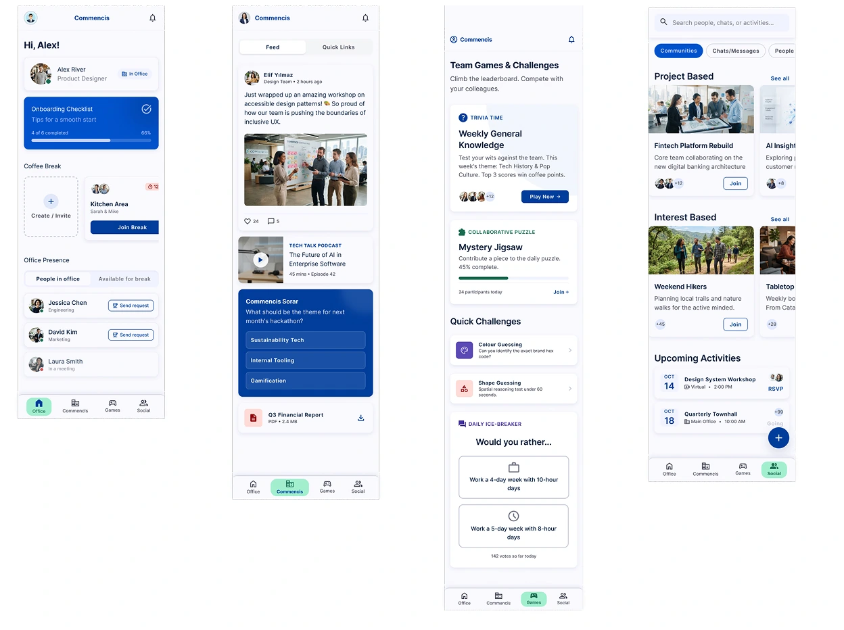Open notifications bell on Team Games screen
This screenshot has height=630, width=844.
coord(571,40)
